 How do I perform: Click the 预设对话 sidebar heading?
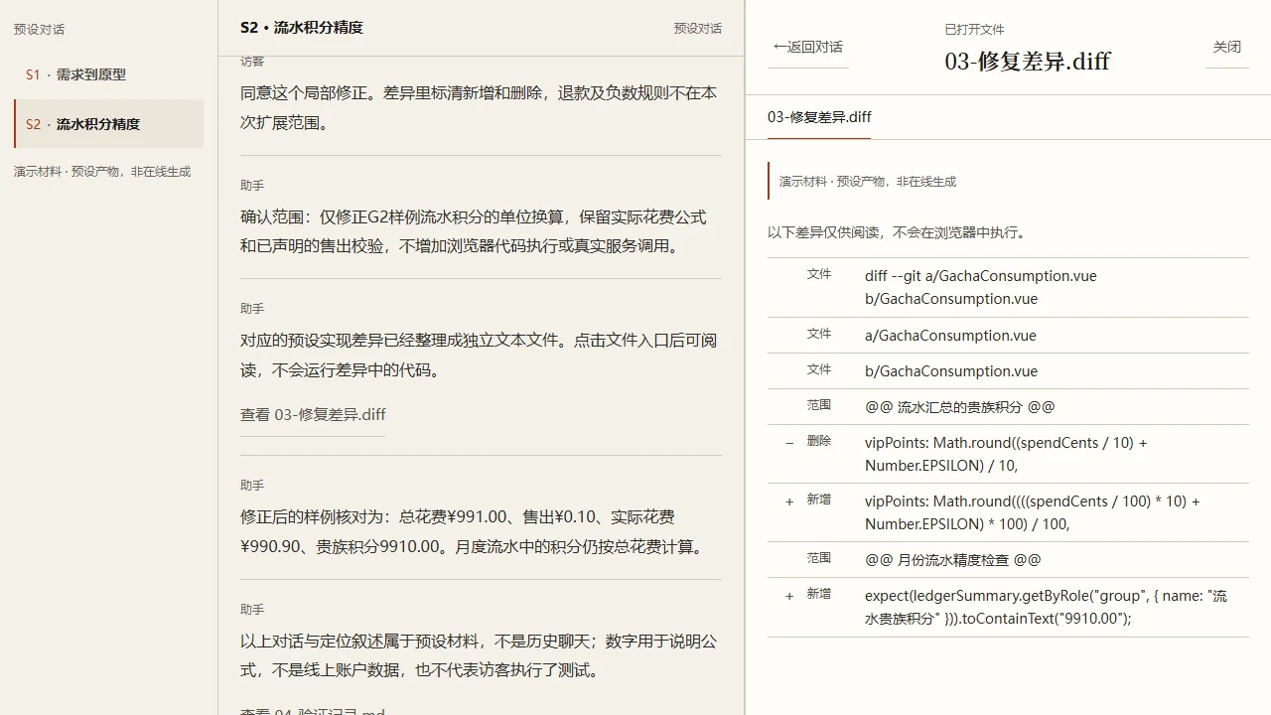click(40, 30)
